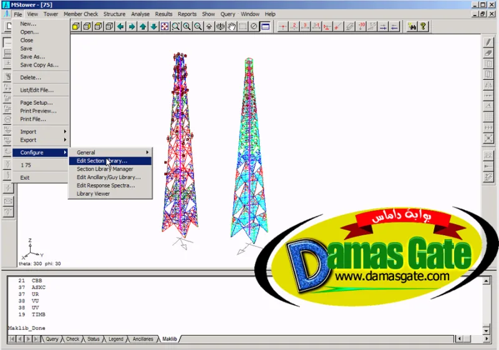Open the Analyse menu
The height and width of the screenshot is (350, 499).
tap(140, 14)
